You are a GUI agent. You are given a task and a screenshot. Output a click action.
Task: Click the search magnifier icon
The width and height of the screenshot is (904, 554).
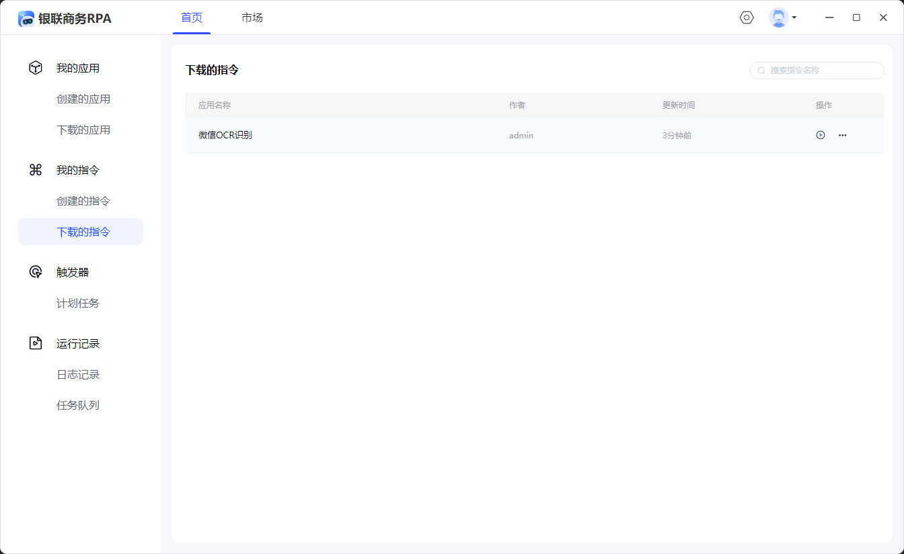(761, 71)
